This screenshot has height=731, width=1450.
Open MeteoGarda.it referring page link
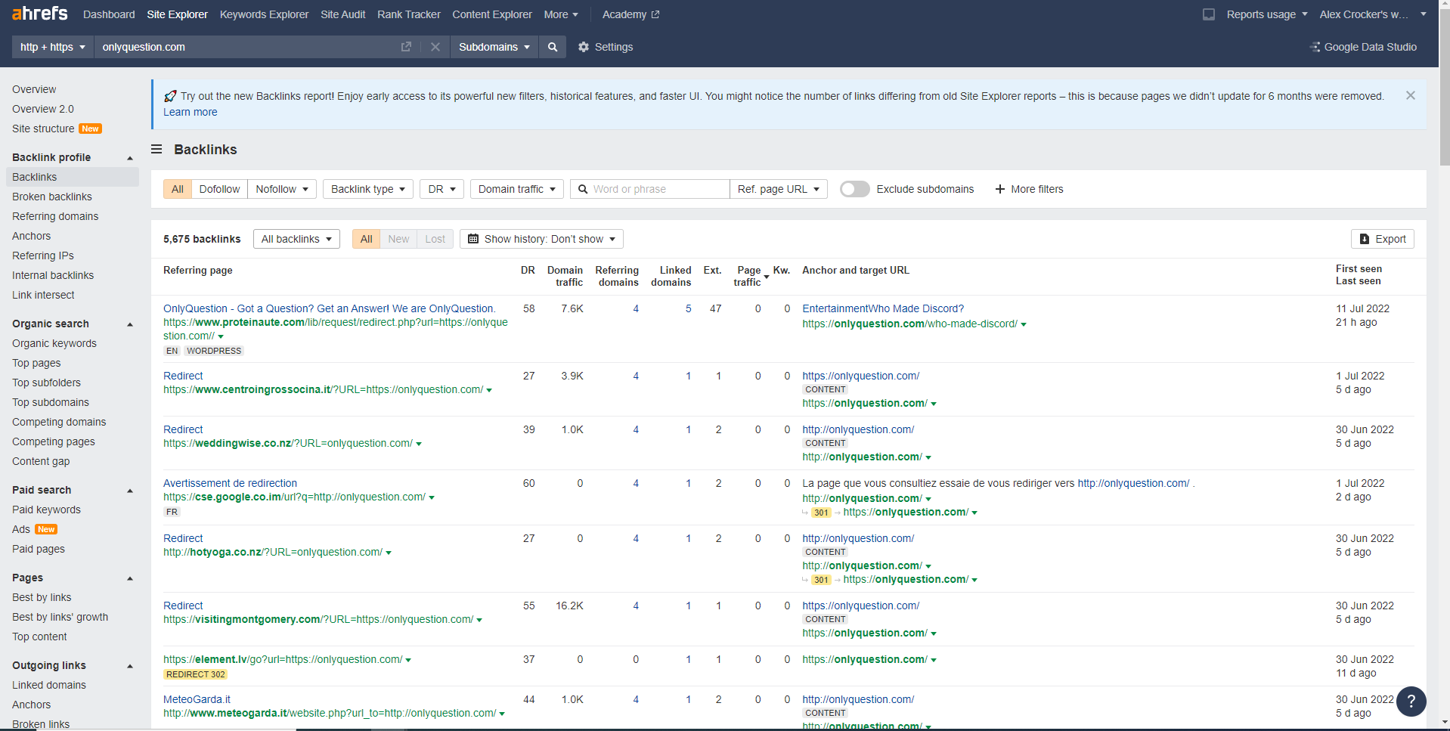coord(197,699)
